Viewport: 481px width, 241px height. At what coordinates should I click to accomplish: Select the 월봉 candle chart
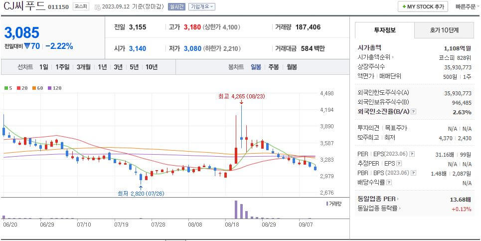click(292, 67)
